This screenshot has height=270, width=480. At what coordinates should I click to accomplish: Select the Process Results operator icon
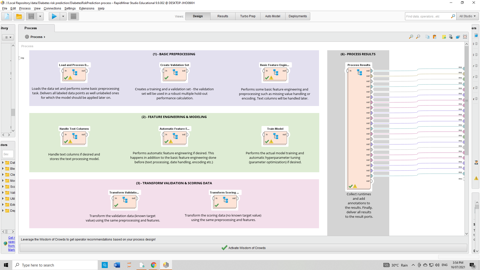pyautogui.click(x=359, y=72)
